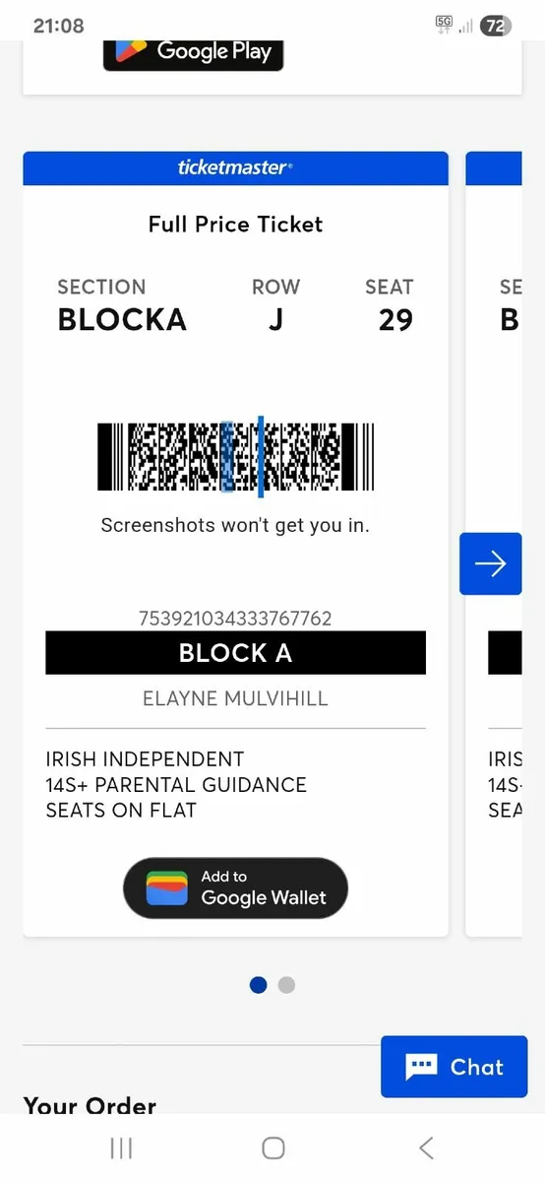Tap the ticket number 753921034333767762
Image resolution: width=545 pixels, height=1182 pixels.
[x=235, y=619]
